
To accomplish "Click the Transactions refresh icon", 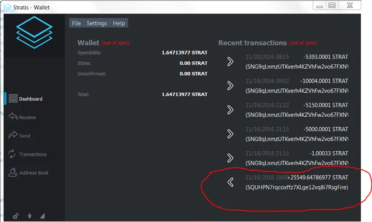I will point(12,154).
